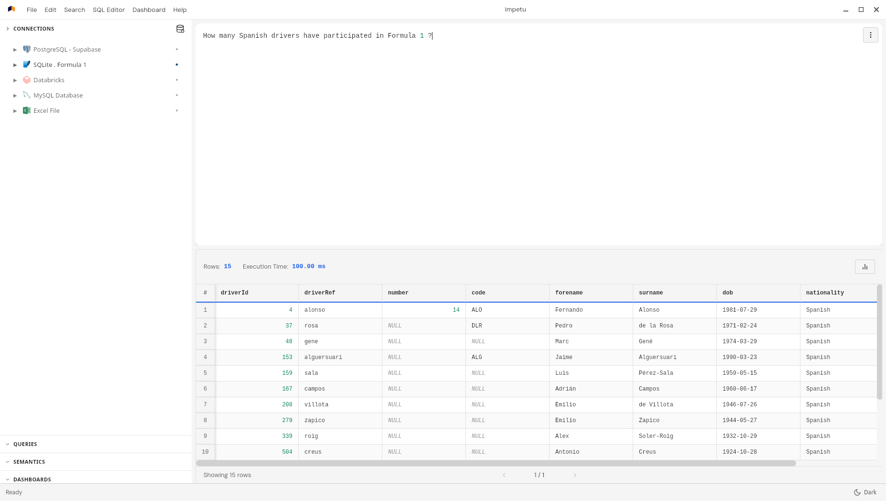Image resolution: width=886 pixels, height=501 pixels.
Task: Click the PostgreSQL elephant icon
Action: tap(27, 49)
